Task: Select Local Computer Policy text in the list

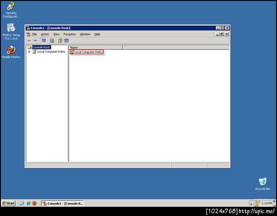Action: (x=88, y=52)
